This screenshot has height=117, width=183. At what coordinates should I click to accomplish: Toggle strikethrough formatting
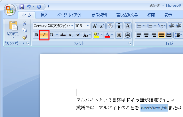pyautogui.click(x=63, y=35)
